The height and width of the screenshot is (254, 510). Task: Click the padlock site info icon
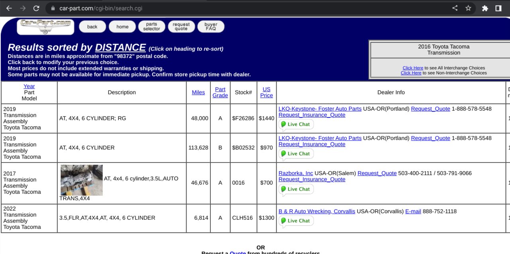[53, 8]
